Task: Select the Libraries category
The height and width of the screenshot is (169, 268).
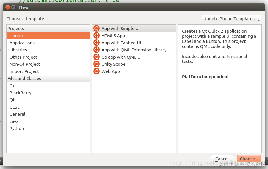Action: pyautogui.click(x=48, y=50)
